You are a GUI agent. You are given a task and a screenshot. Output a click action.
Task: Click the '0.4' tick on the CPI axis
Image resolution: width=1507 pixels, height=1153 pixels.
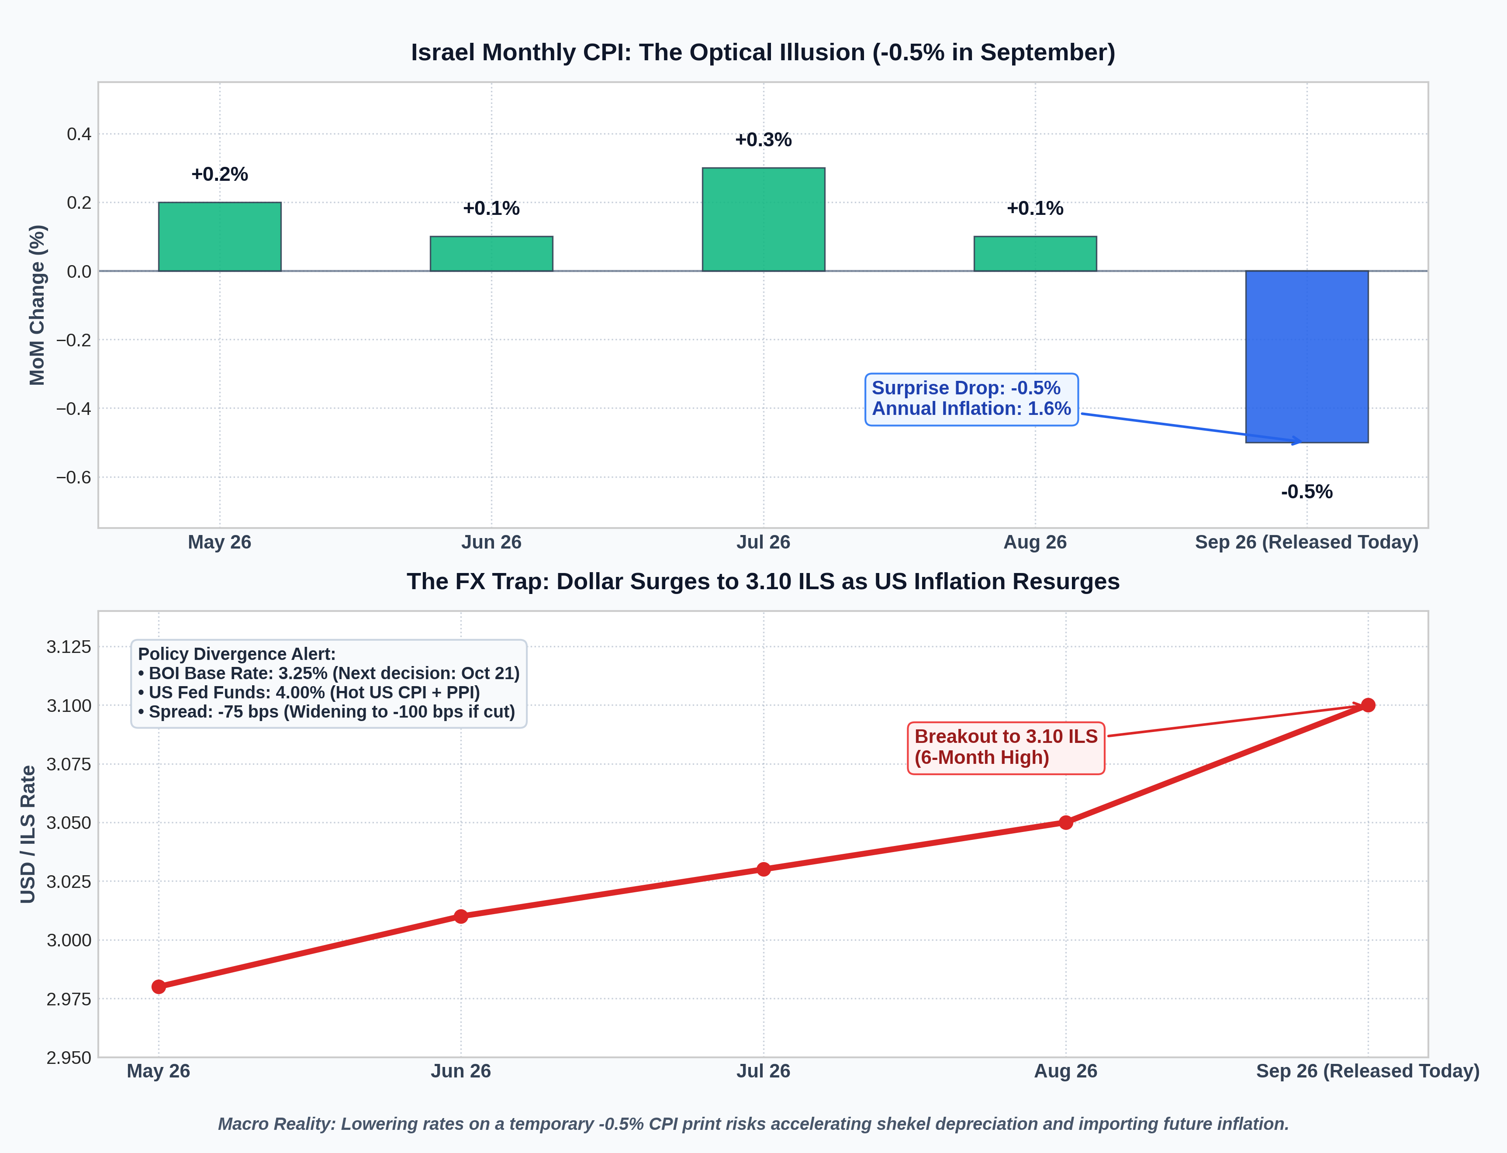[79, 135]
